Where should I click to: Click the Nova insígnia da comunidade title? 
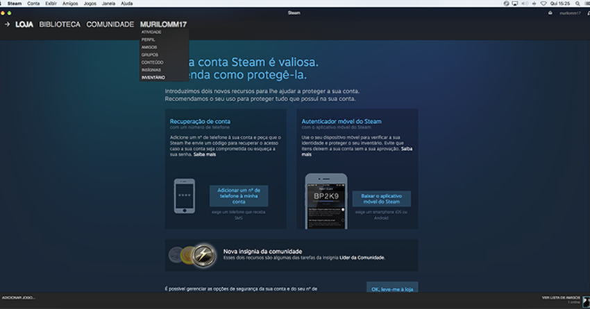tap(262, 251)
